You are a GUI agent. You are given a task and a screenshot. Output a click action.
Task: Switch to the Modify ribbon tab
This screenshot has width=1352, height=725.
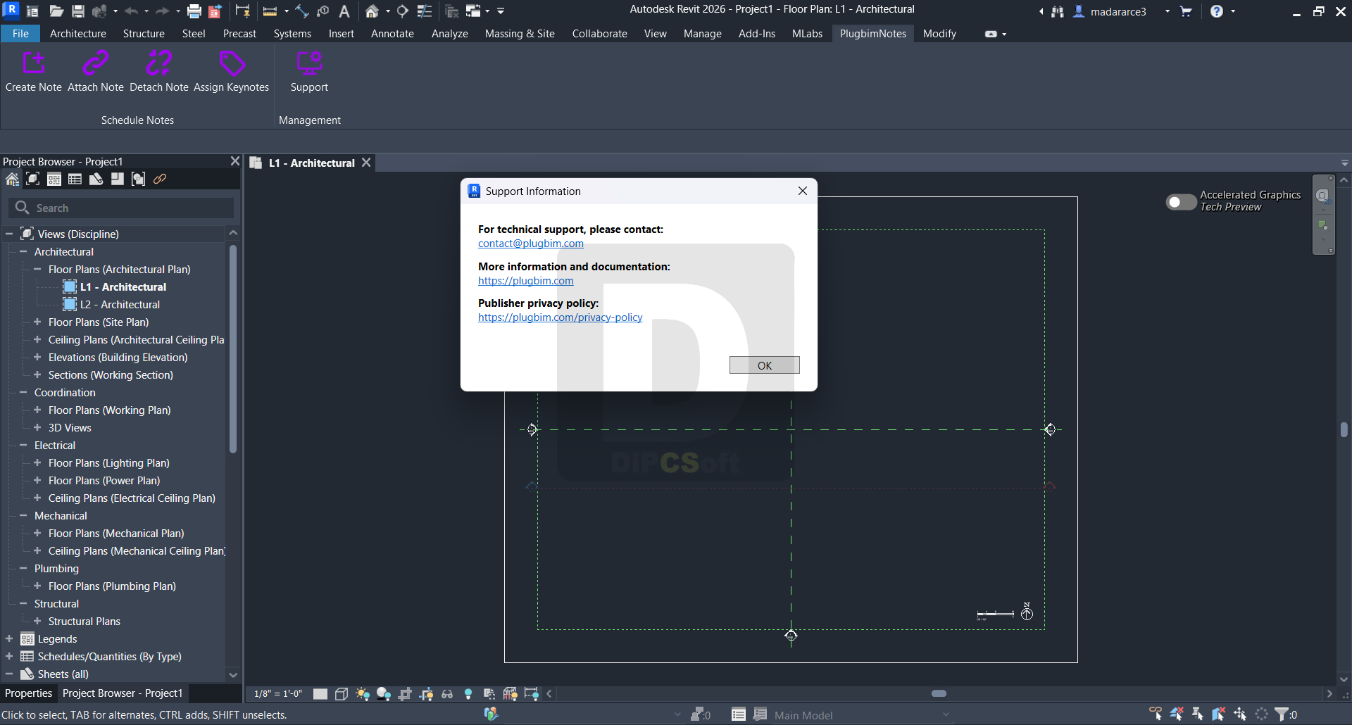(x=939, y=34)
